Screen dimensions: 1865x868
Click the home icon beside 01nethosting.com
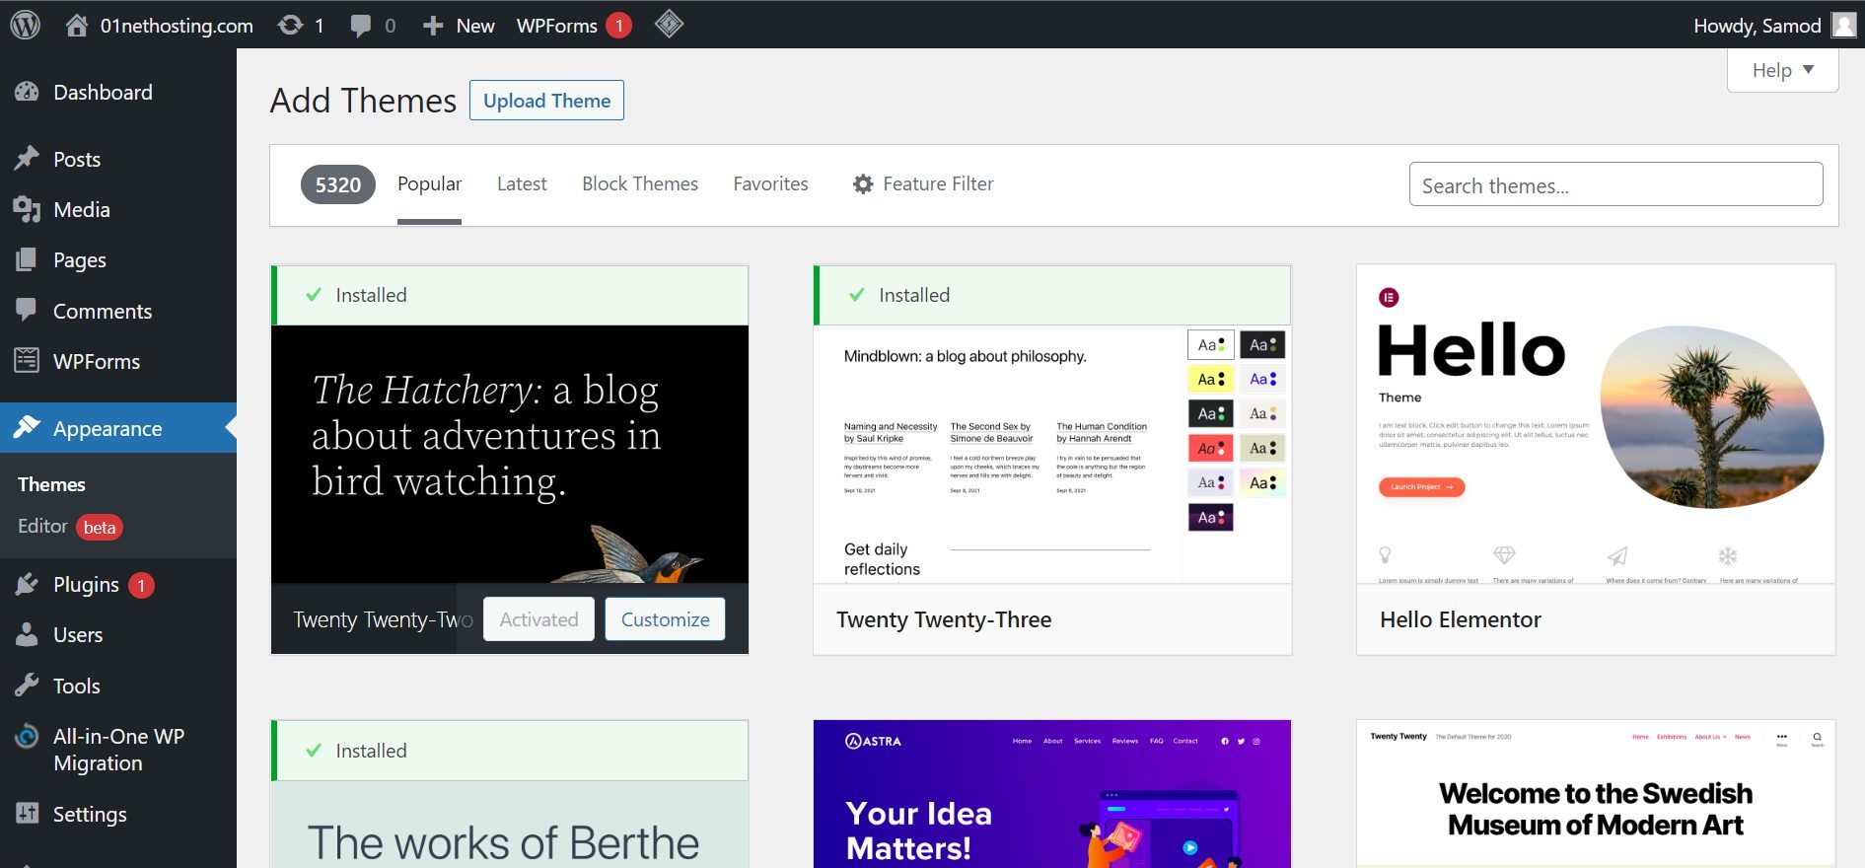pyautogui.click(x=77, y=25)
